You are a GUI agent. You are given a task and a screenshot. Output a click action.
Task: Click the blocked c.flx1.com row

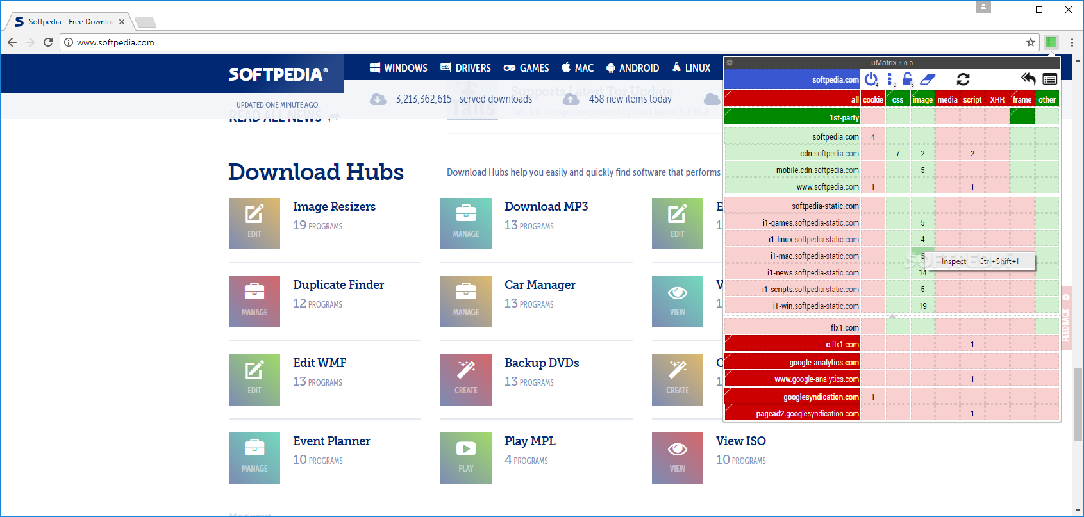coord(792,345)
